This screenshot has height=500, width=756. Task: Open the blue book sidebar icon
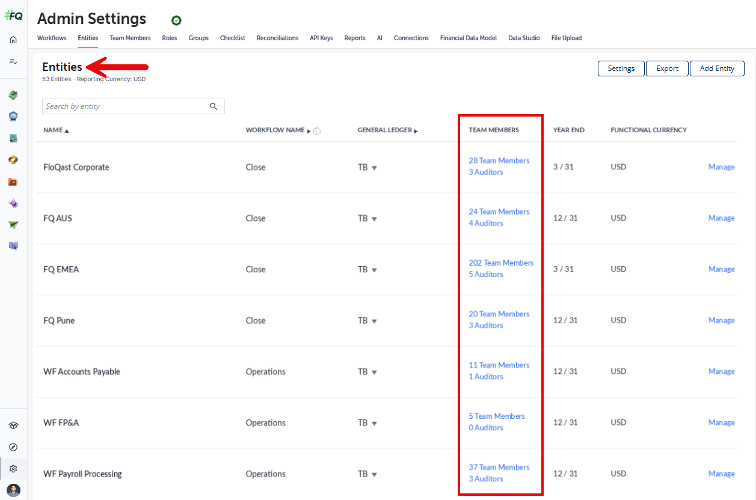13,246
